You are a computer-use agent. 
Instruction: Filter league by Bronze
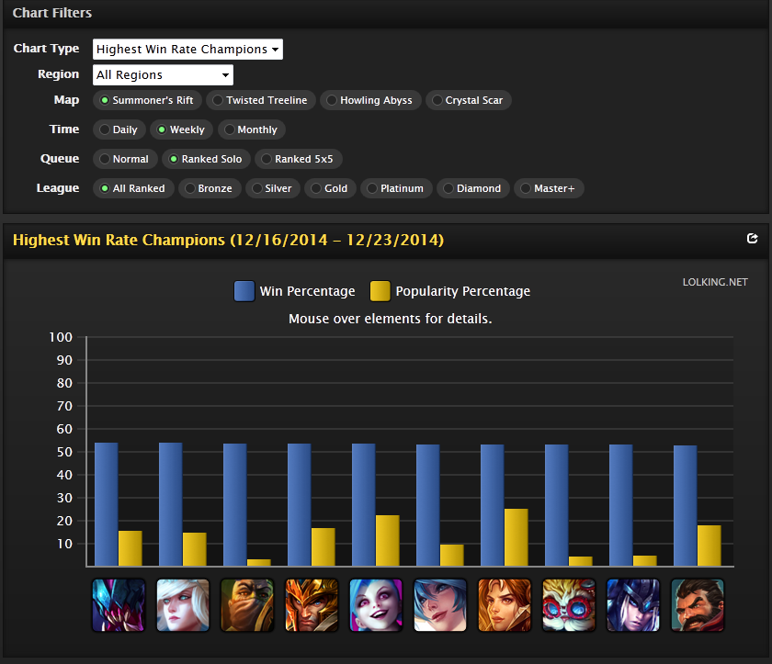(x=210, y=188)
